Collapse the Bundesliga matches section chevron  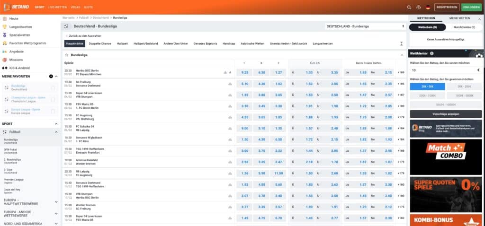point(402,55)
